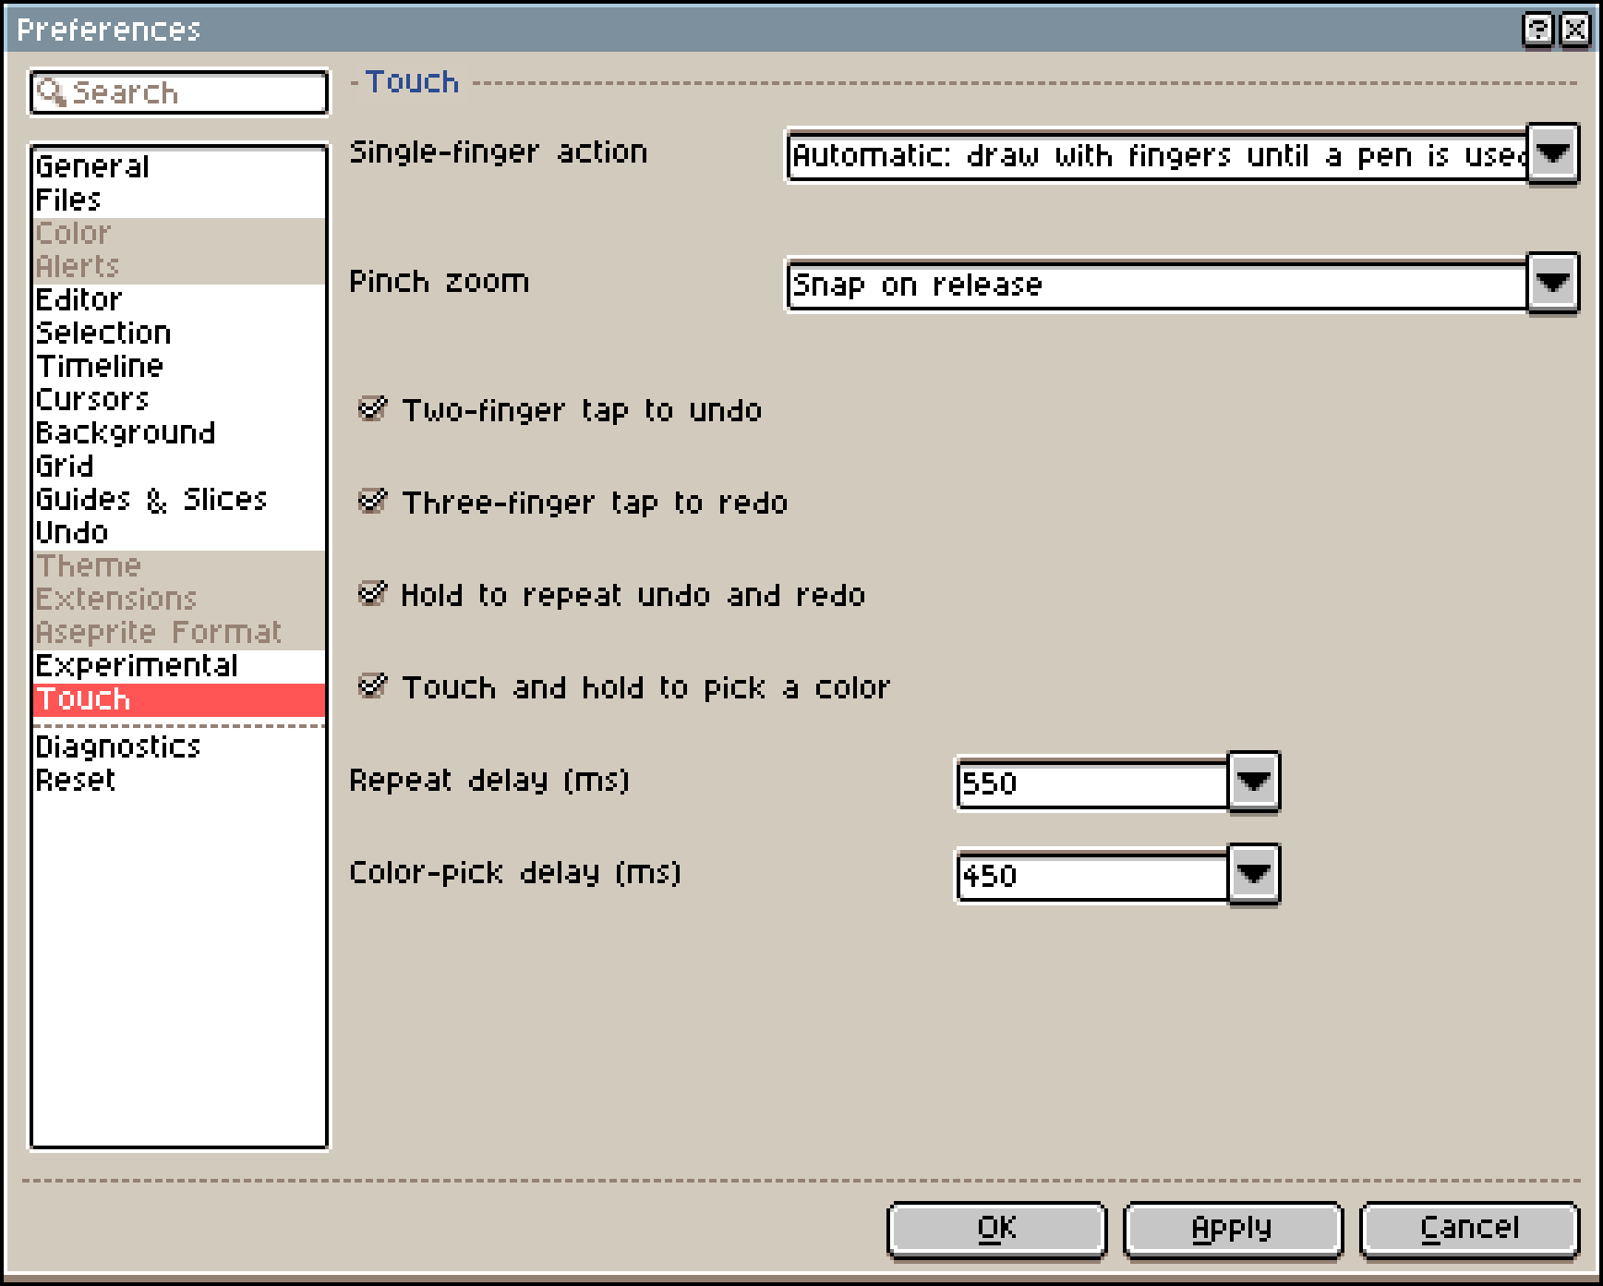Select the Grid section
This screenshot has width=1603, height=1286.
179,466
